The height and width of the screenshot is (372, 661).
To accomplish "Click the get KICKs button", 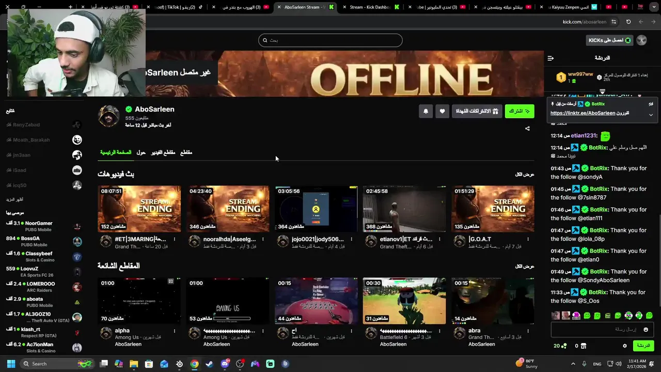I will tap(610, 40).
